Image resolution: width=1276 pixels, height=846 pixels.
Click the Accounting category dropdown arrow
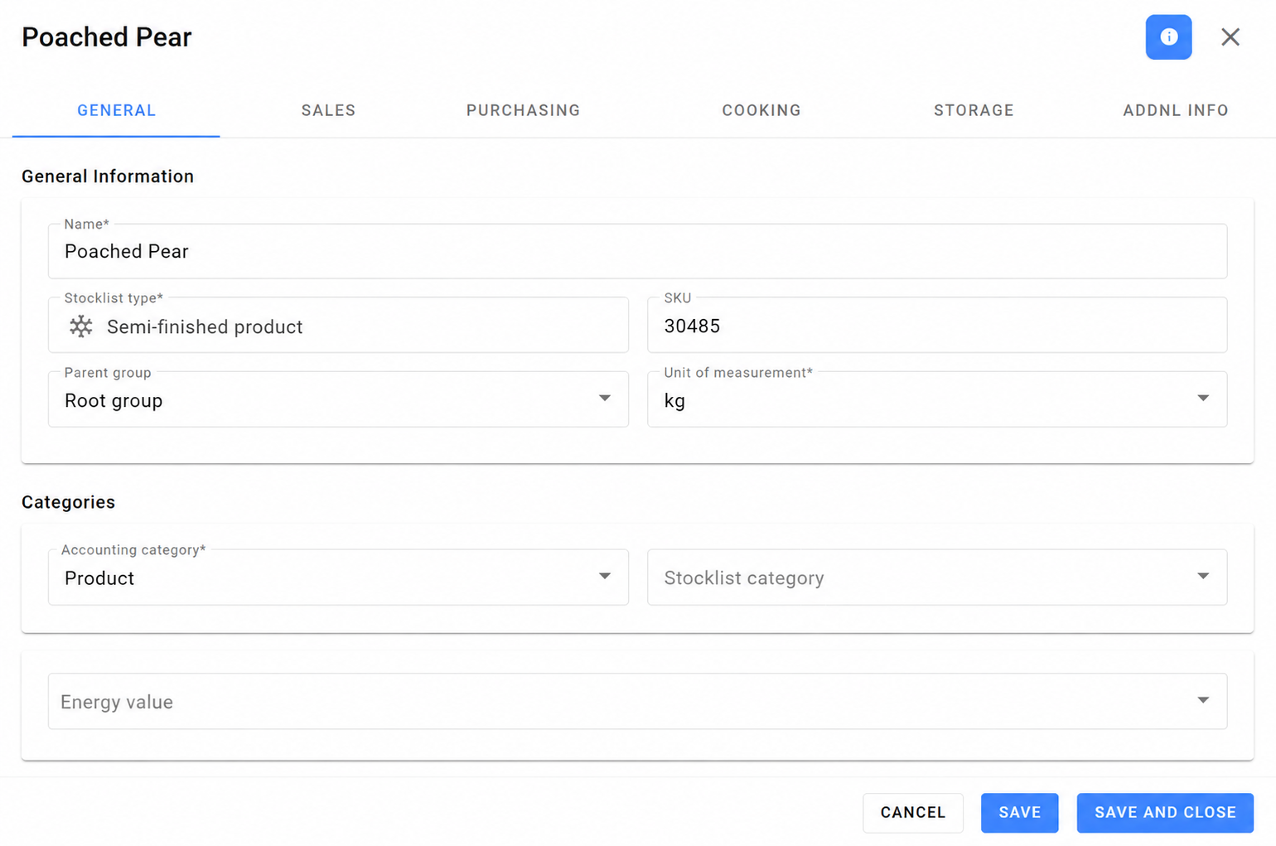tap(605, 576)
